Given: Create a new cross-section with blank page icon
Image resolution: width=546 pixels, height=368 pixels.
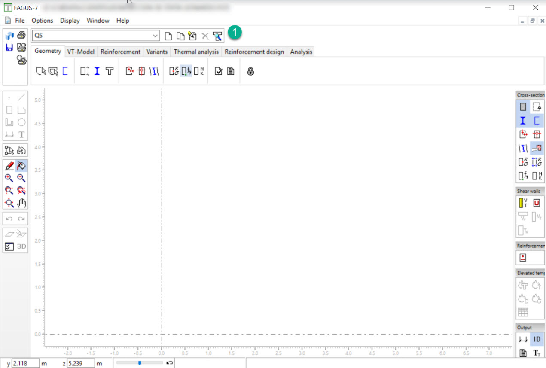Looking at the screenshot, I should click(x=168, y=36).
